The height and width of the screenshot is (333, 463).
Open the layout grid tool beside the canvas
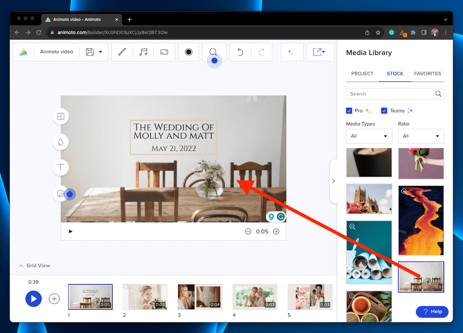pyautogui.click(x=61, y=116)
